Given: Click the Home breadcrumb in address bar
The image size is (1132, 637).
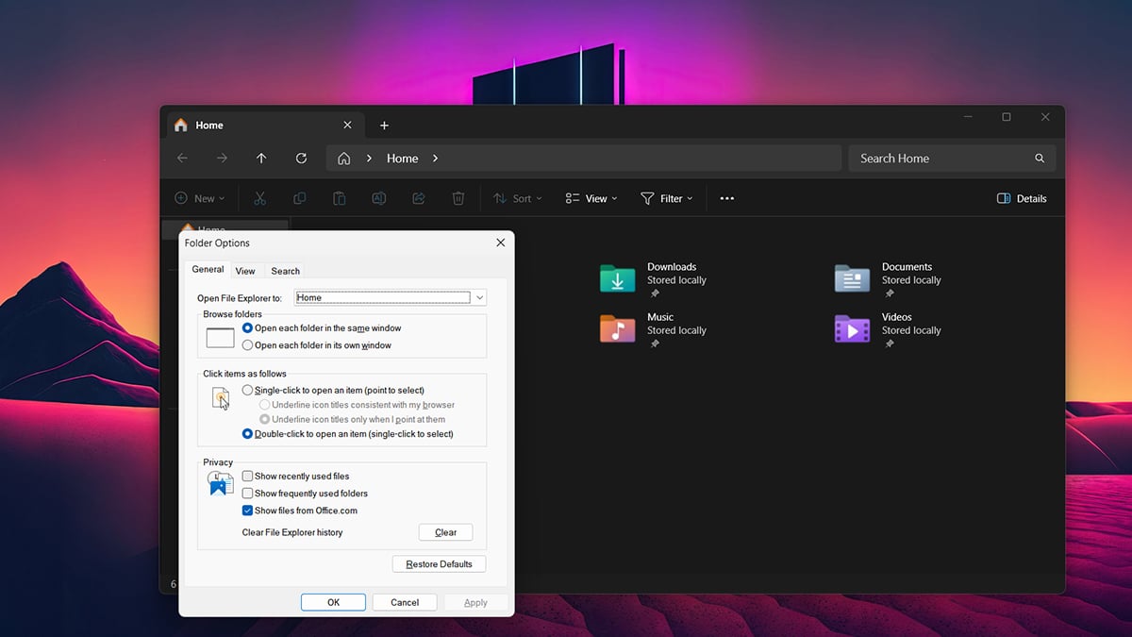Looking at the screenshot, I should (x=403, y=159).
